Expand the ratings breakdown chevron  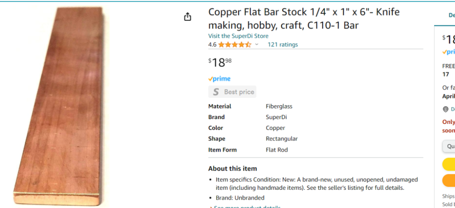(257, 45)
